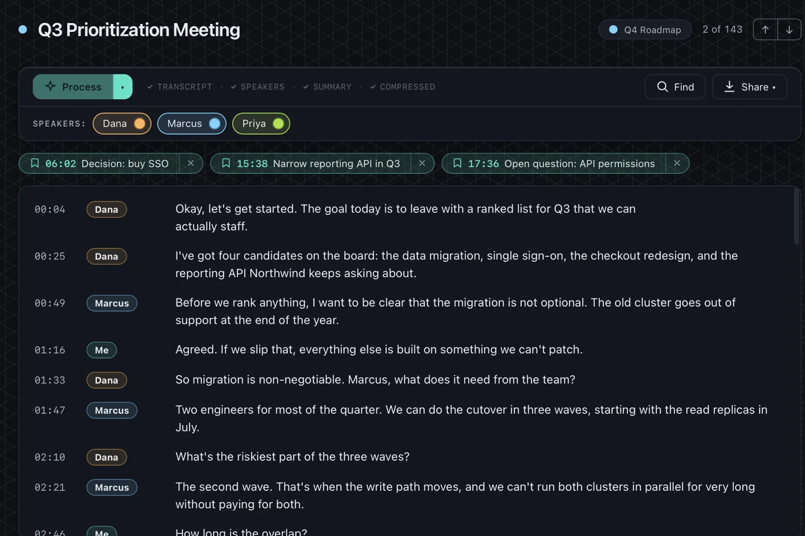This screenshot has width=805, height=536.
Task: Click the 01:33 timestamp
Action: click(50, 380)
